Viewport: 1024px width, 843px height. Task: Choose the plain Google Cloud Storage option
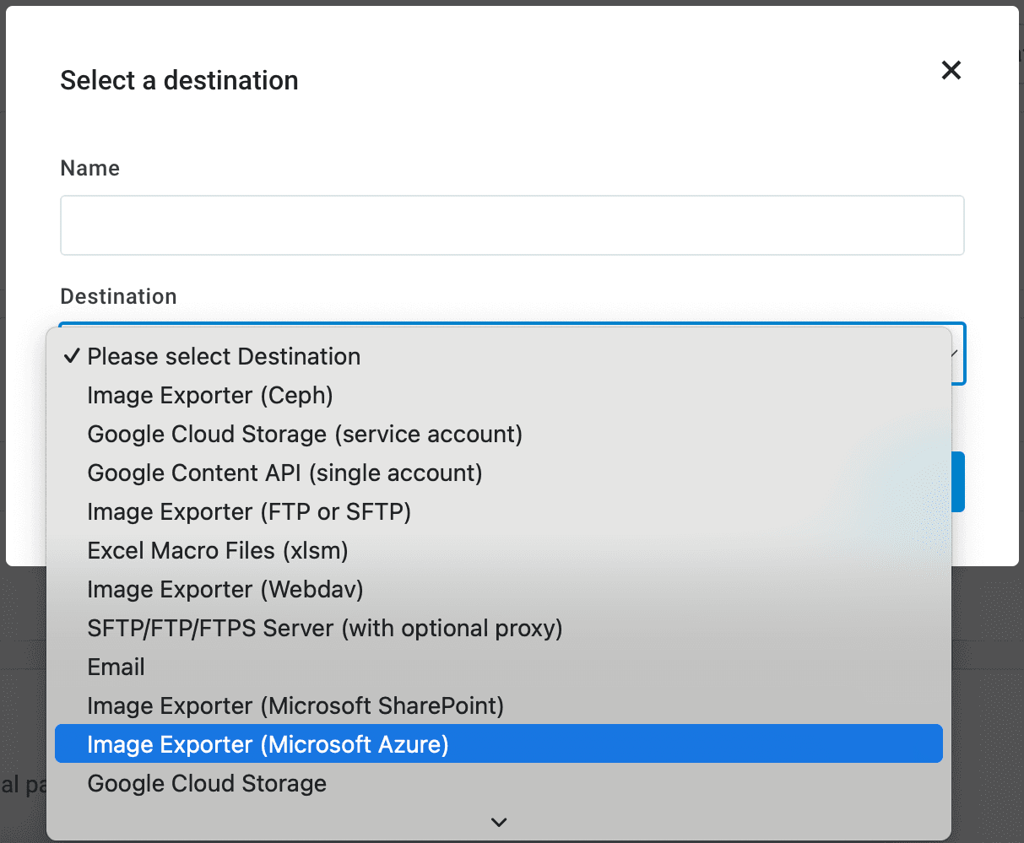click(207, 784)
